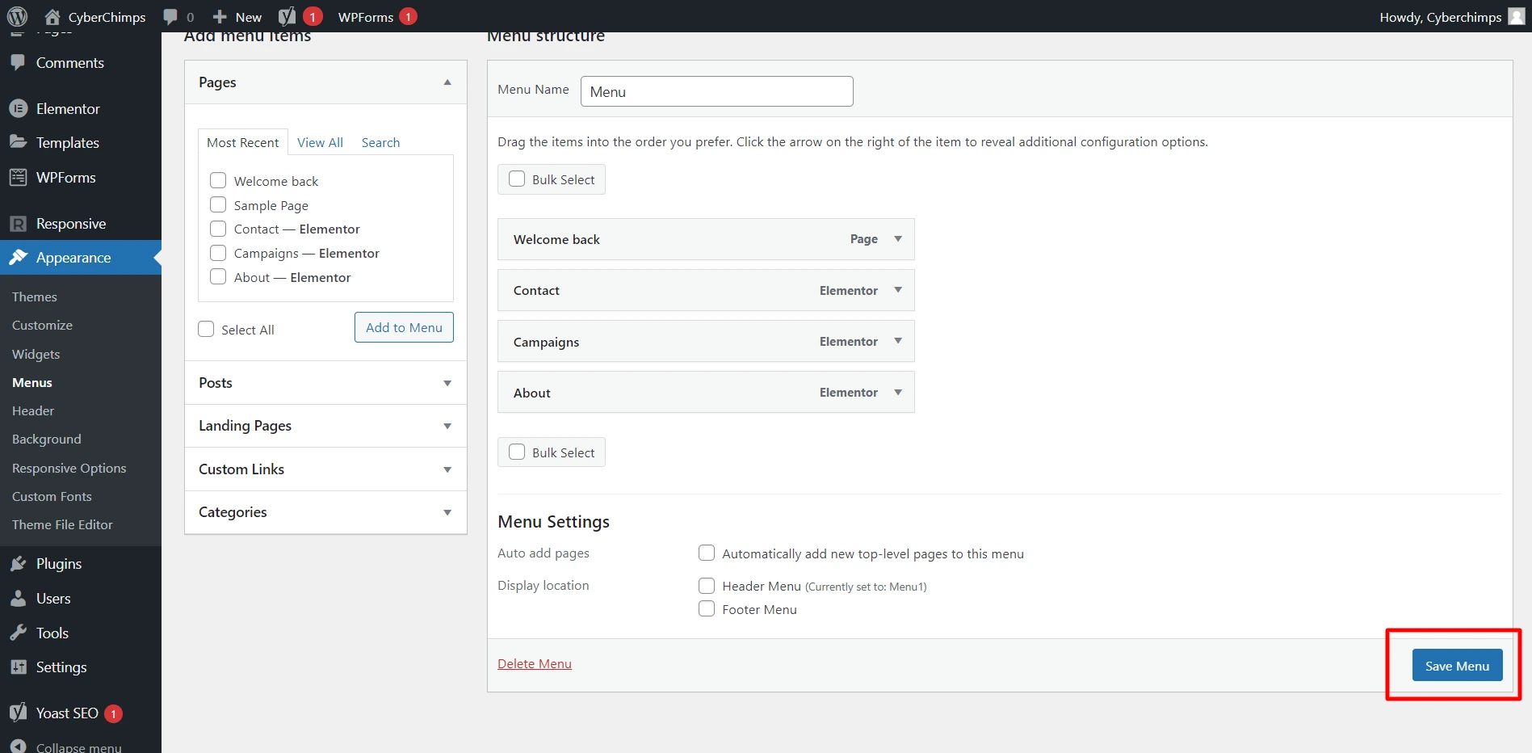
Task: Enable the top Bulk Select checkbox
Action: pyautogui.click(x=517, y=179)
